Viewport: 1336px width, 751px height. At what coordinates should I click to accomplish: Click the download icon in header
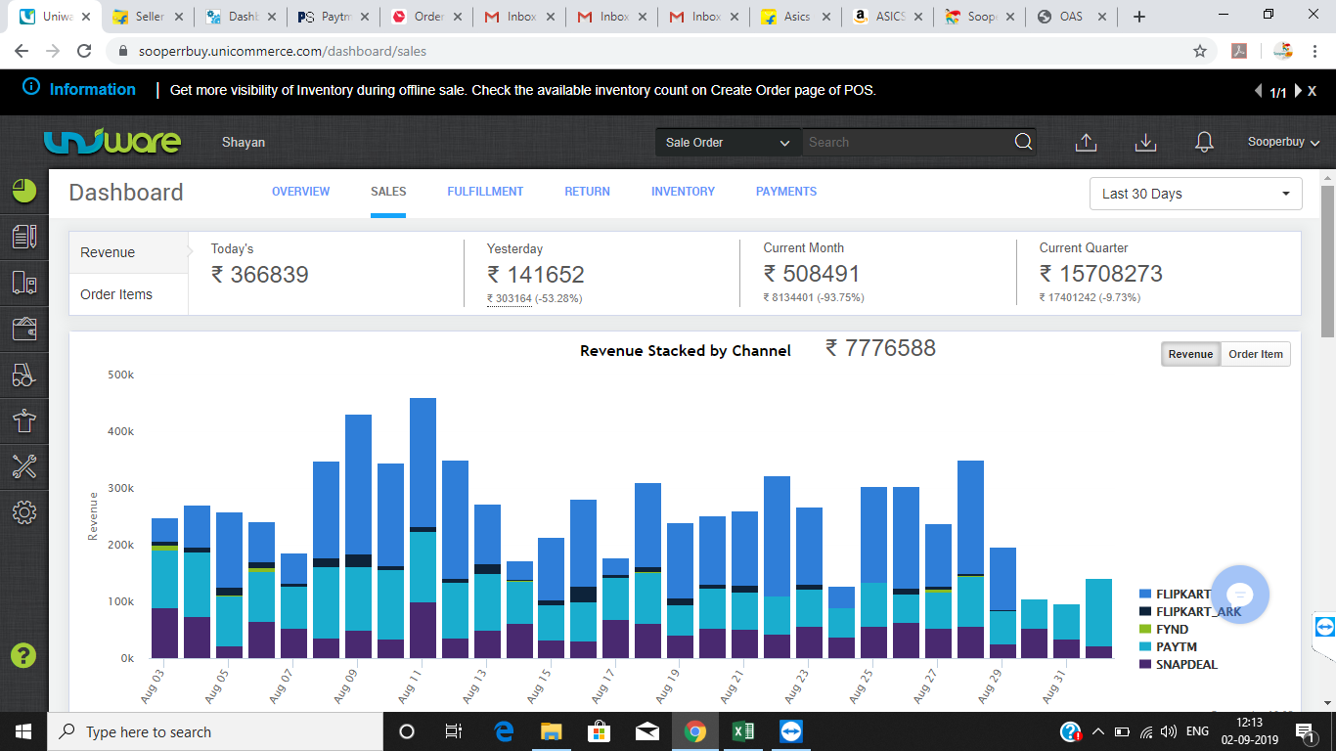tap(1145, 143)
